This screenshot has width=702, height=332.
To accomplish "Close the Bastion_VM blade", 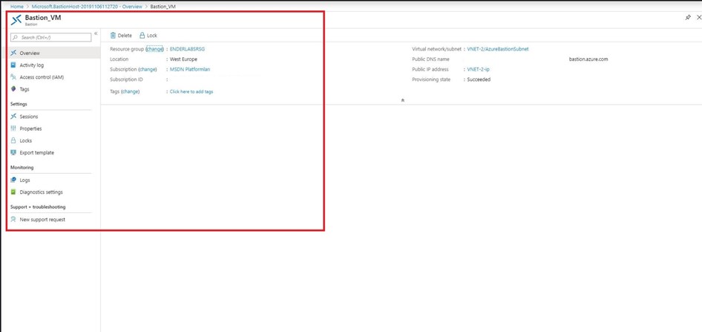I will tap(699, 18).
